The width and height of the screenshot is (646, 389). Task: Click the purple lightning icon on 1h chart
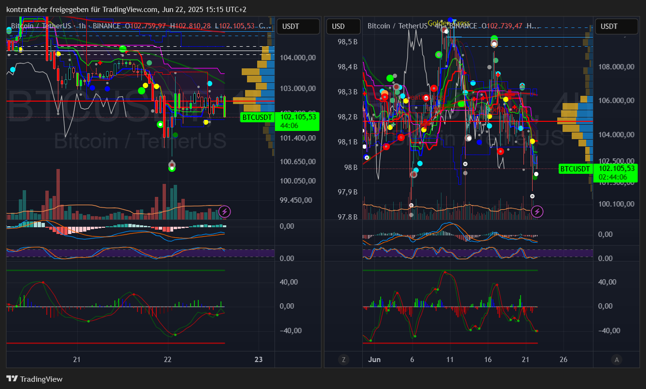[x=224, y=211]
